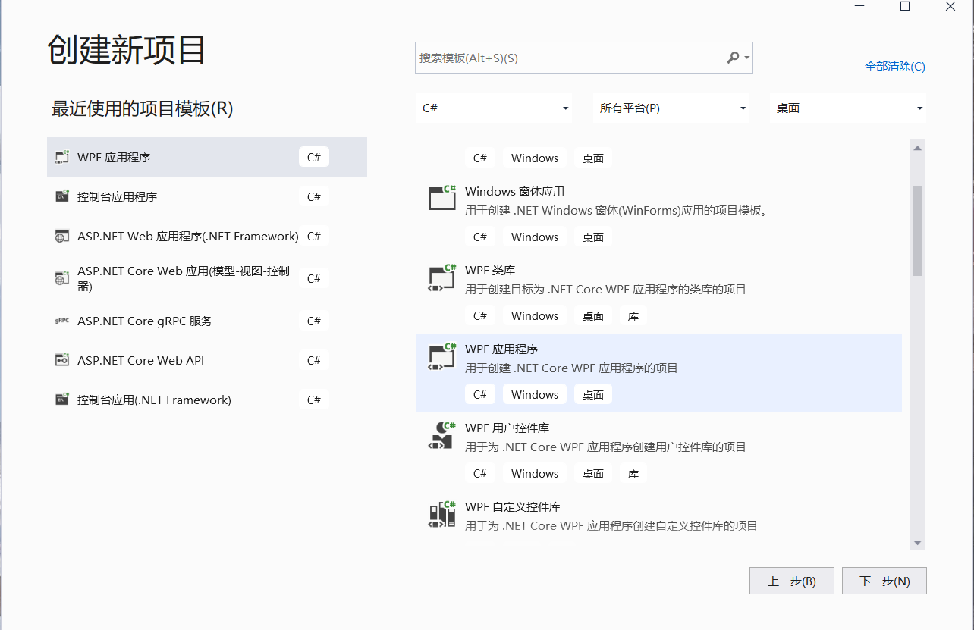Click the 控制台应用程序 template icon
Image resolution: width=974 pixels, height=630 pixels.
click(61, 196)
